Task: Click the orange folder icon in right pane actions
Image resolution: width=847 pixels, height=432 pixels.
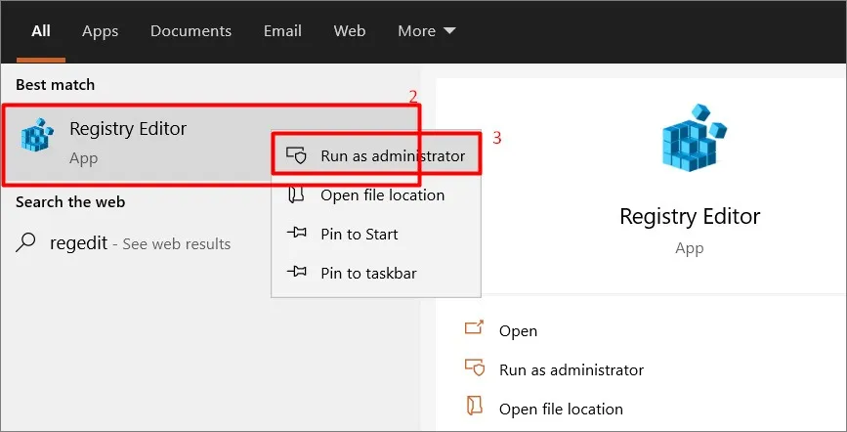Action: 474,406
